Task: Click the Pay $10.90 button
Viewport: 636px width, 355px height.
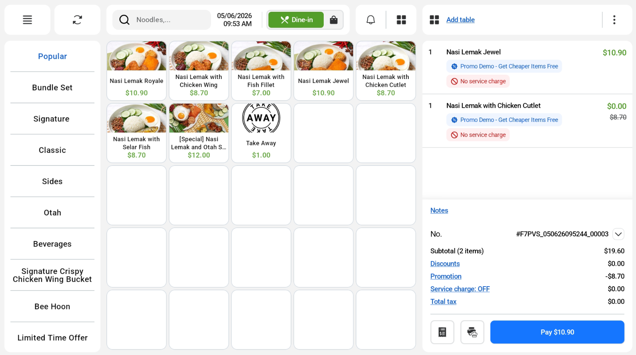Action: (557, 332)
